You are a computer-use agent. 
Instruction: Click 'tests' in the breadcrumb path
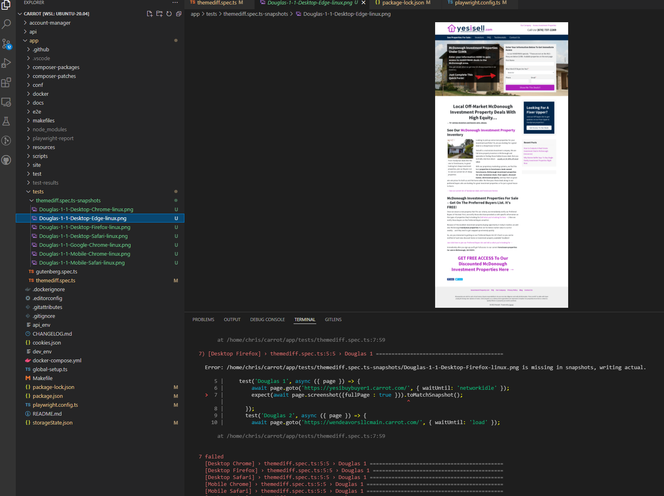211,14
